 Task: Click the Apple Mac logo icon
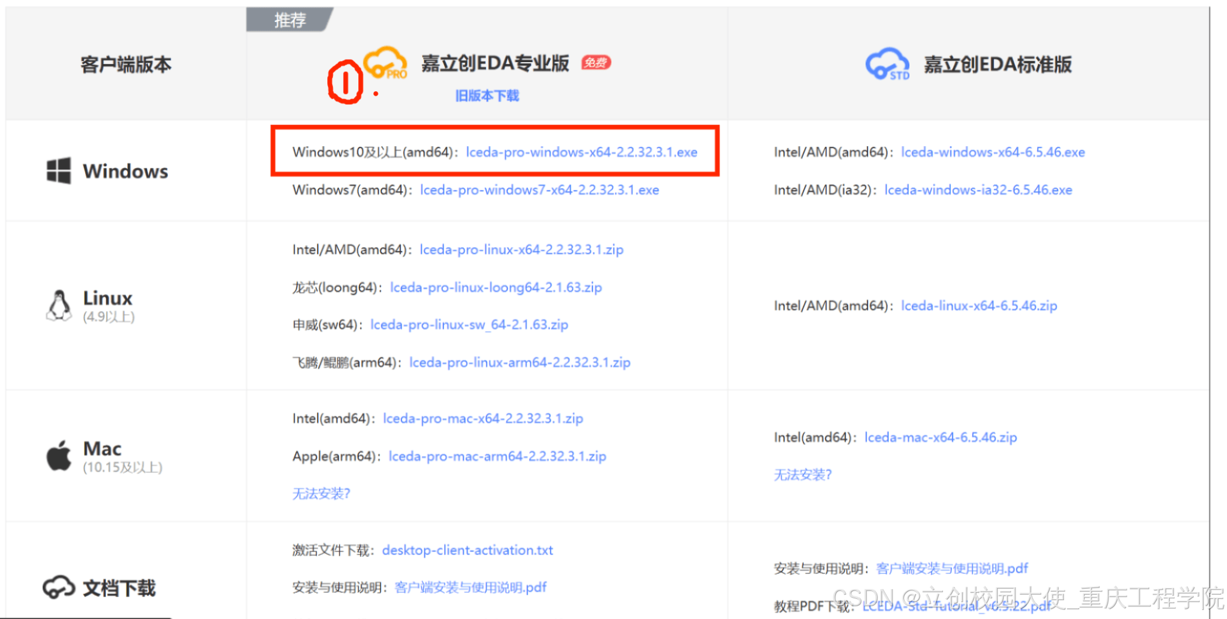pyautogui.click(x=59, y=455)
